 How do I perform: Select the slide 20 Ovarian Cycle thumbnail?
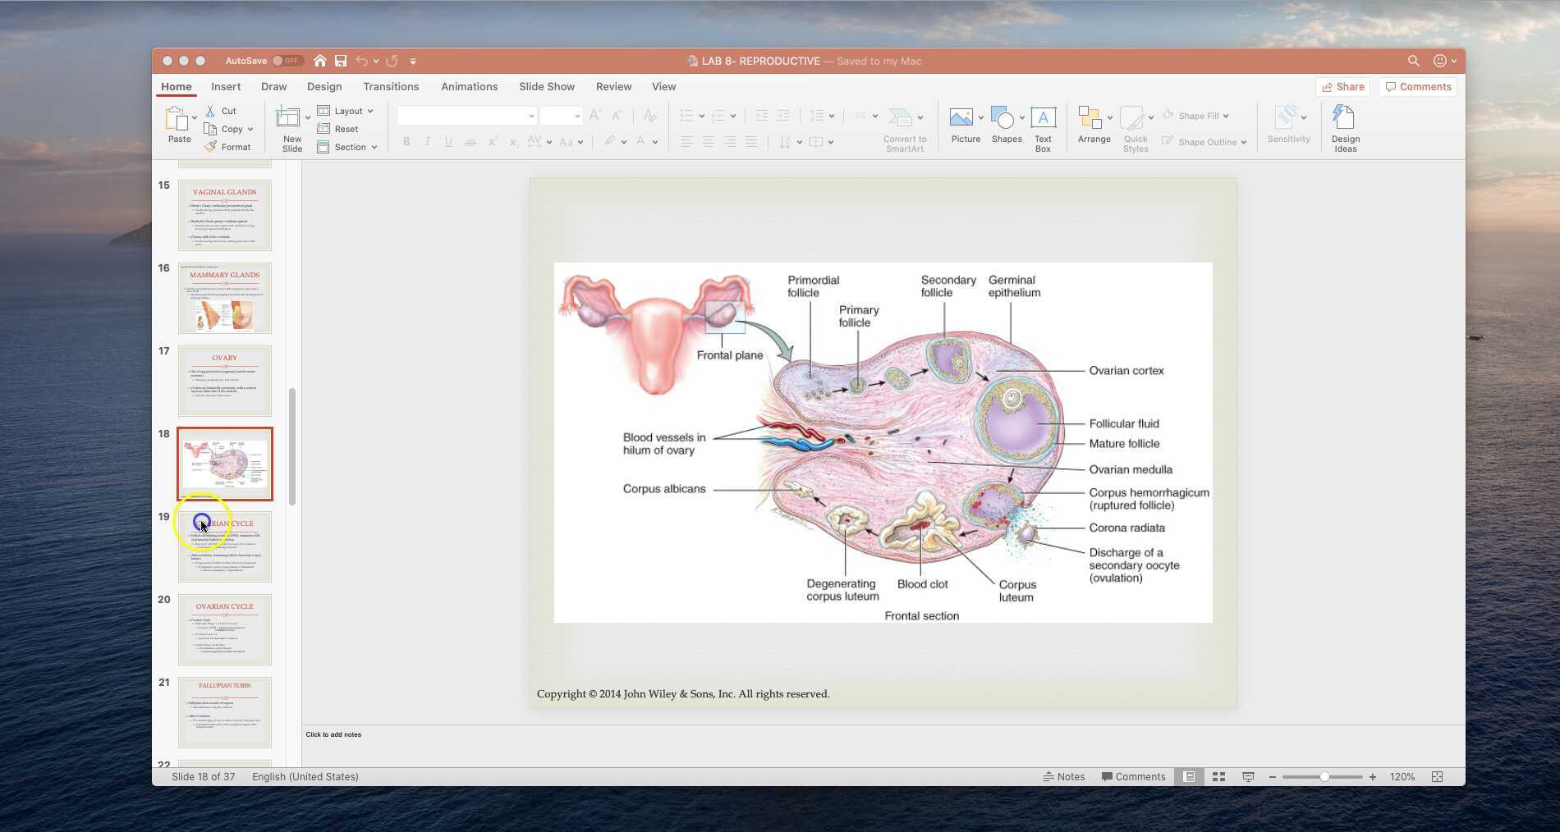[225, 629]
